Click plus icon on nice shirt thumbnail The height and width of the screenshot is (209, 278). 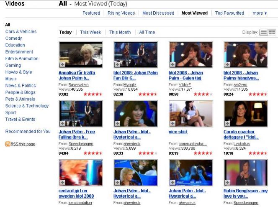(x=172, y=124)
